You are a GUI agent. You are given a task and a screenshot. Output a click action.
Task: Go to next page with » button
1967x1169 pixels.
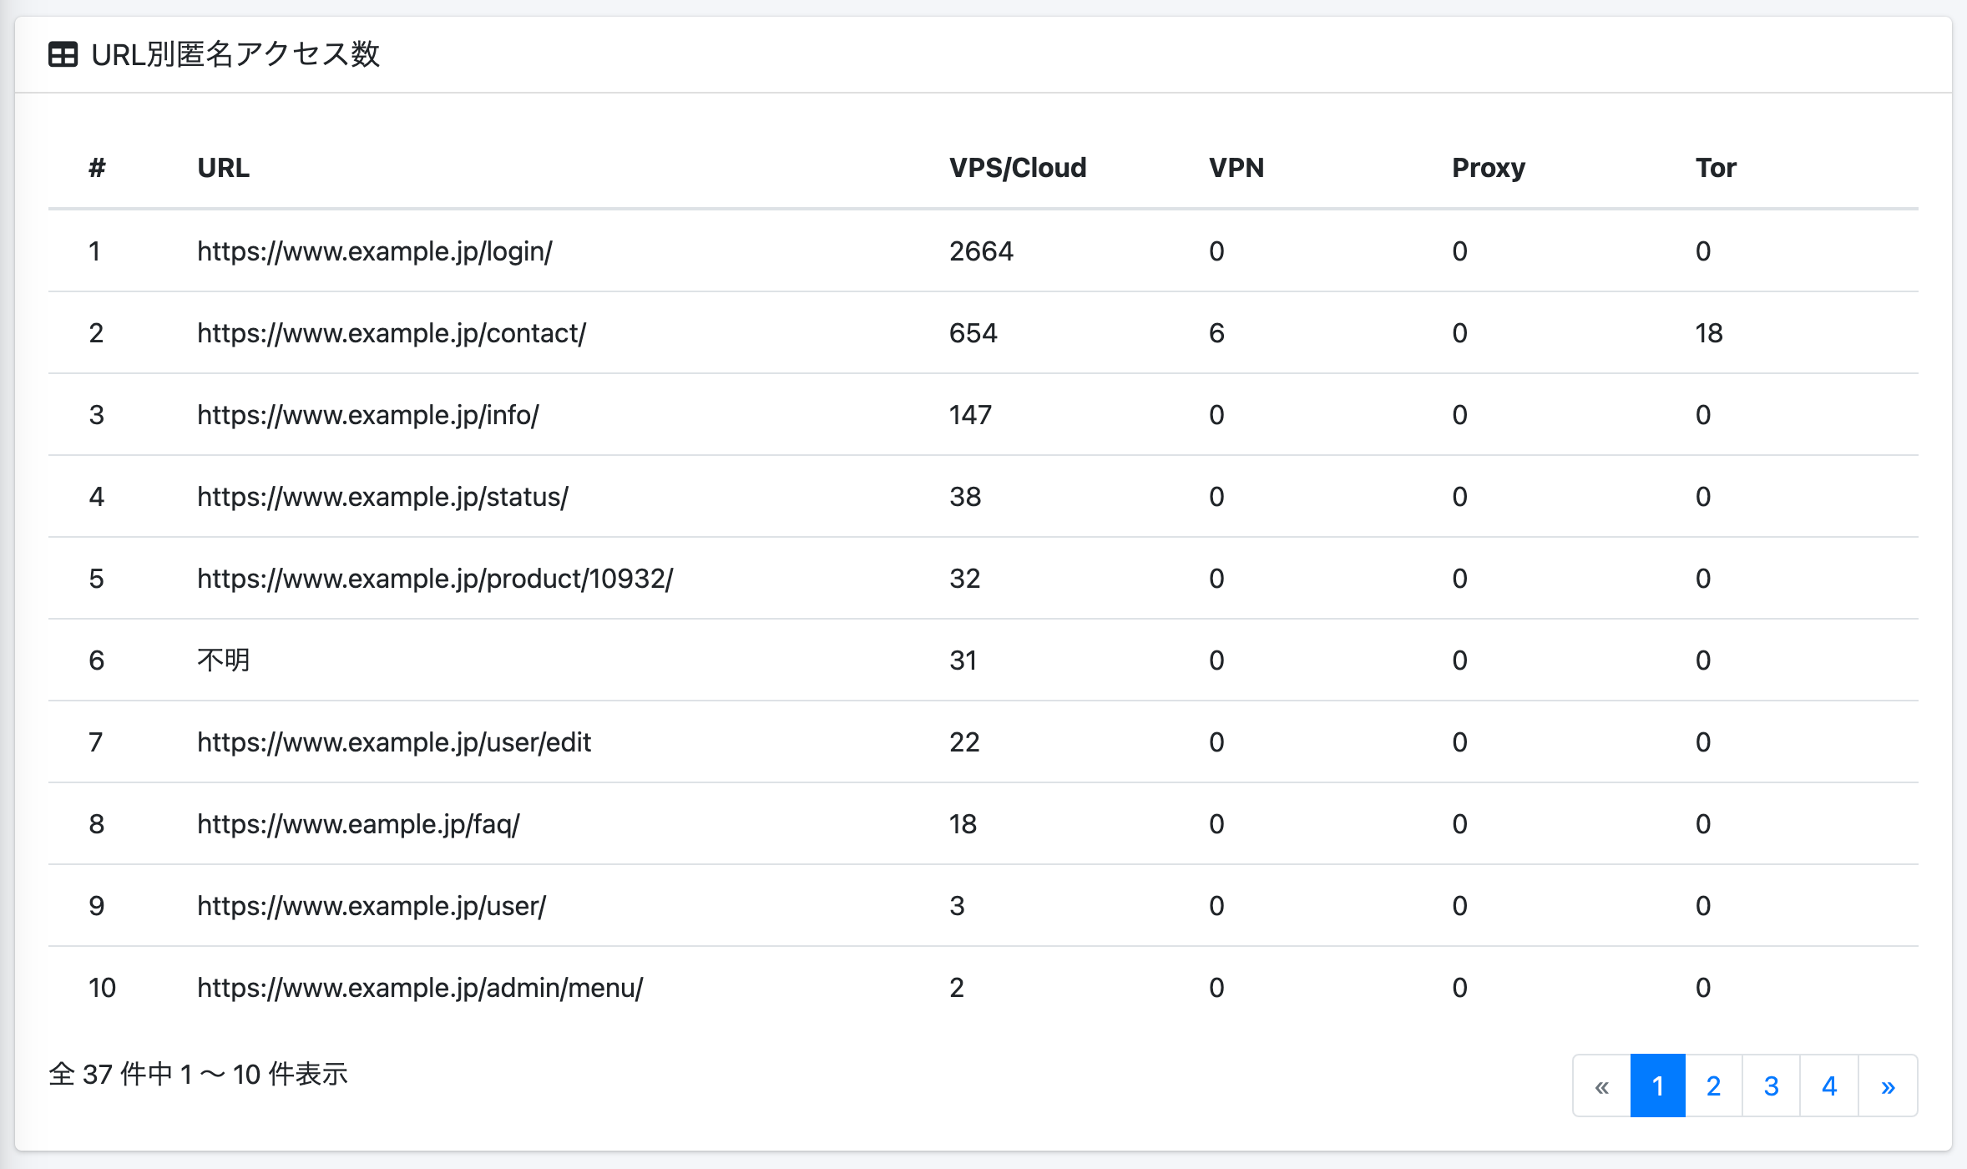pos(1888,1085)
